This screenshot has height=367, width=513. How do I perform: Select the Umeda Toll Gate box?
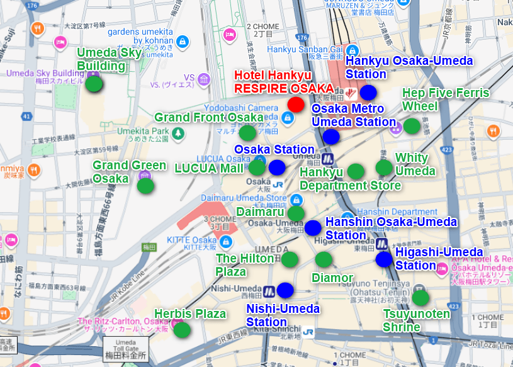click(x=126, y=349)
